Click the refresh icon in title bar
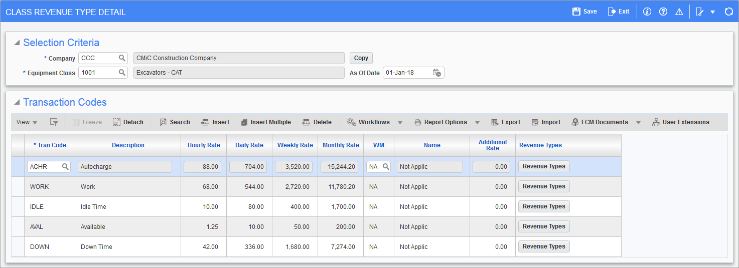739x268 pixels. tap(729, 12)
